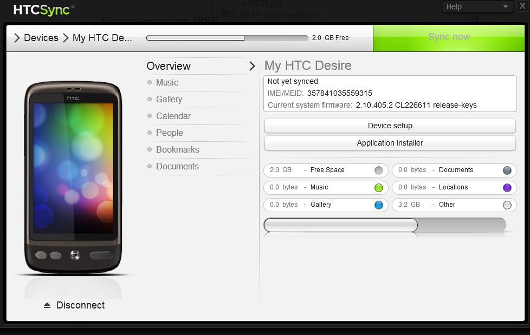Click the 3.2 GB Other entry

[x=454, y=205]
